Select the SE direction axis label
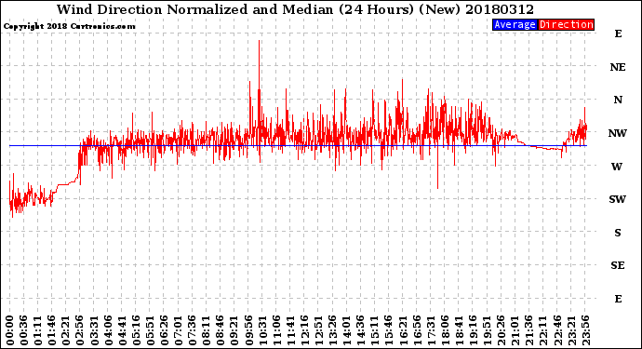This screenshot has height=349, width=642. [618, 266]
